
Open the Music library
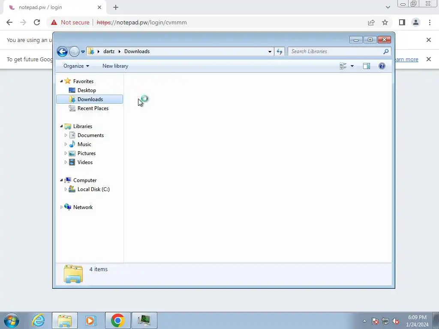84,144
